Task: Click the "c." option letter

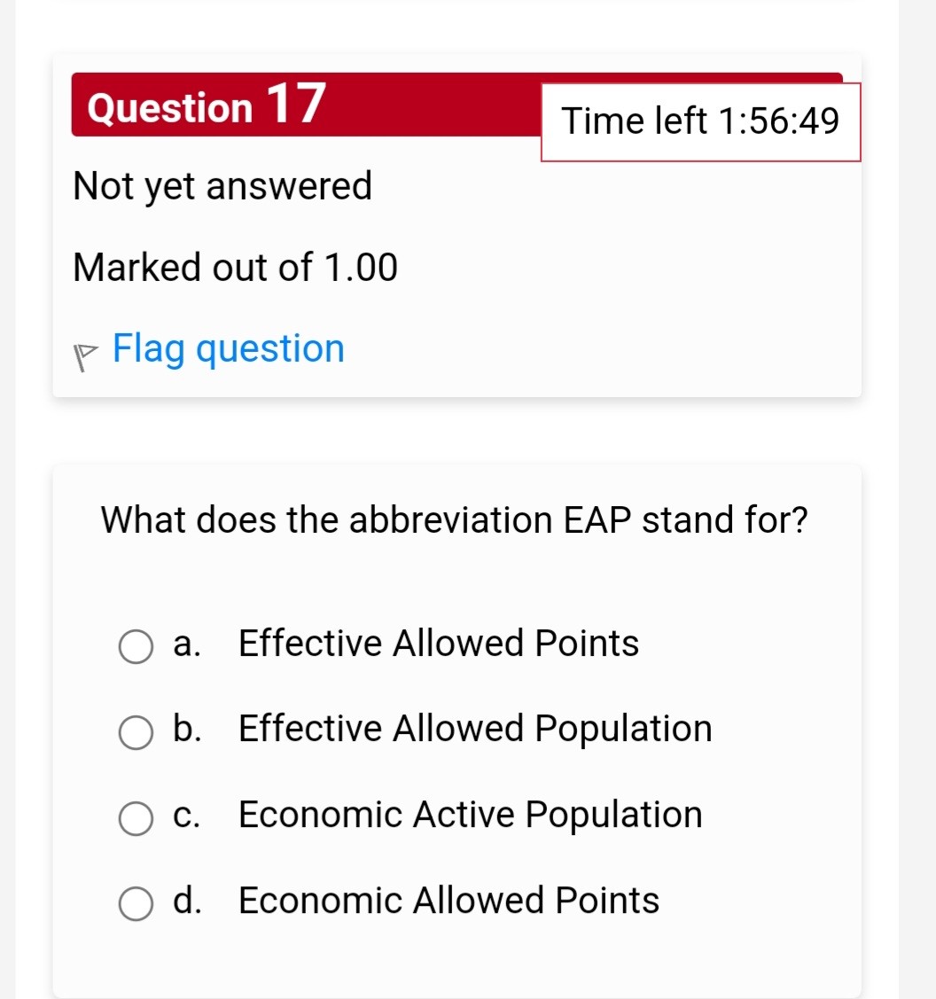Action: click(186, 815)
